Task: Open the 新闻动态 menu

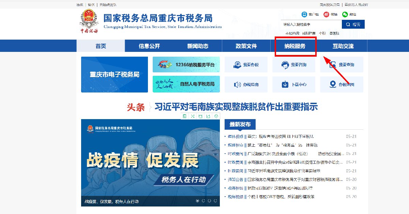Action: click(198, 46)
